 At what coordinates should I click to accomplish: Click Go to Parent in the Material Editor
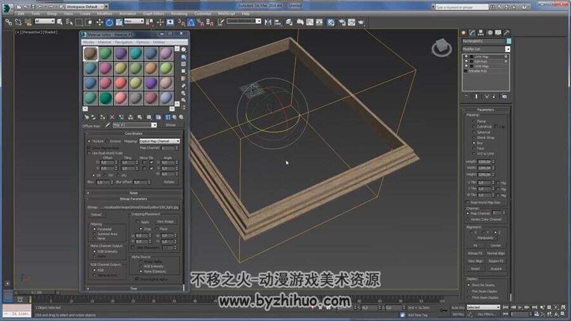pyautogui.click(x=174, y=117)
